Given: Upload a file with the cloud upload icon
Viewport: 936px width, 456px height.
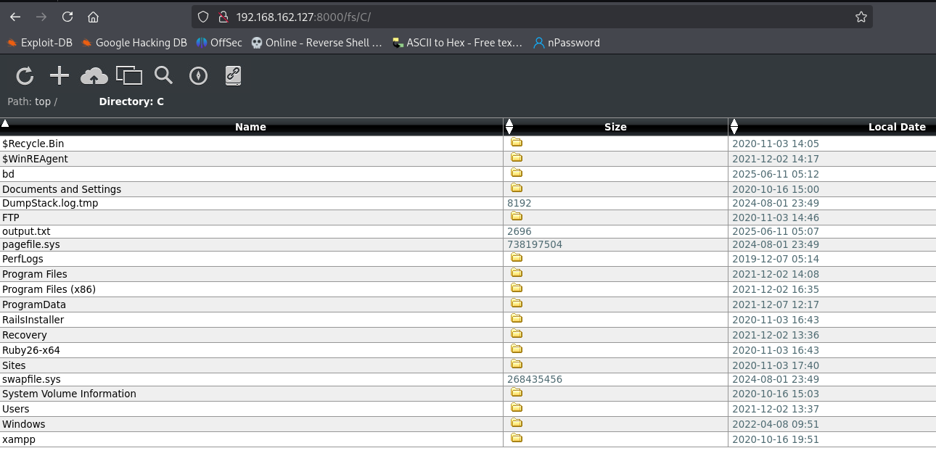Looking at the screenshot, I should [94, 75].
